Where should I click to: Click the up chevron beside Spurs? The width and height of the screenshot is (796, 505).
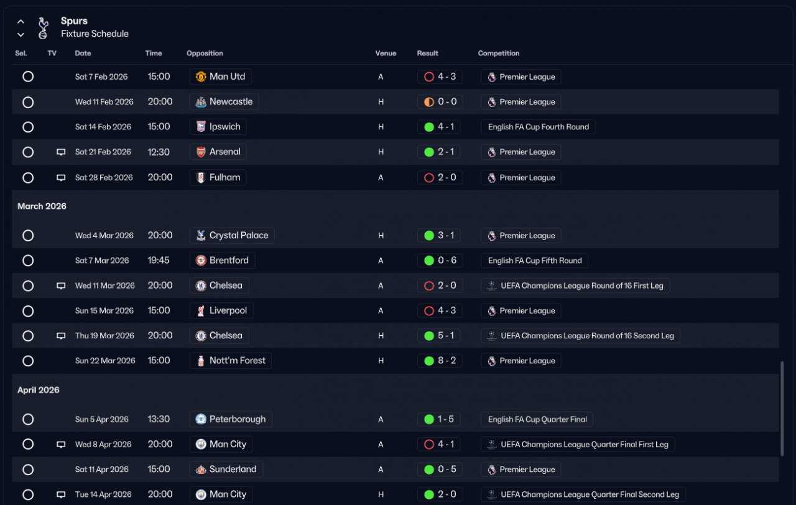[x=21, y=22]
